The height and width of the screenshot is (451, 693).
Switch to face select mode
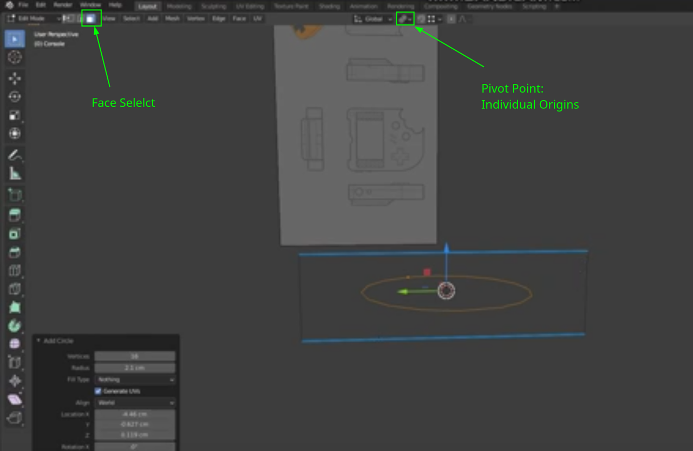pos(91,18)
